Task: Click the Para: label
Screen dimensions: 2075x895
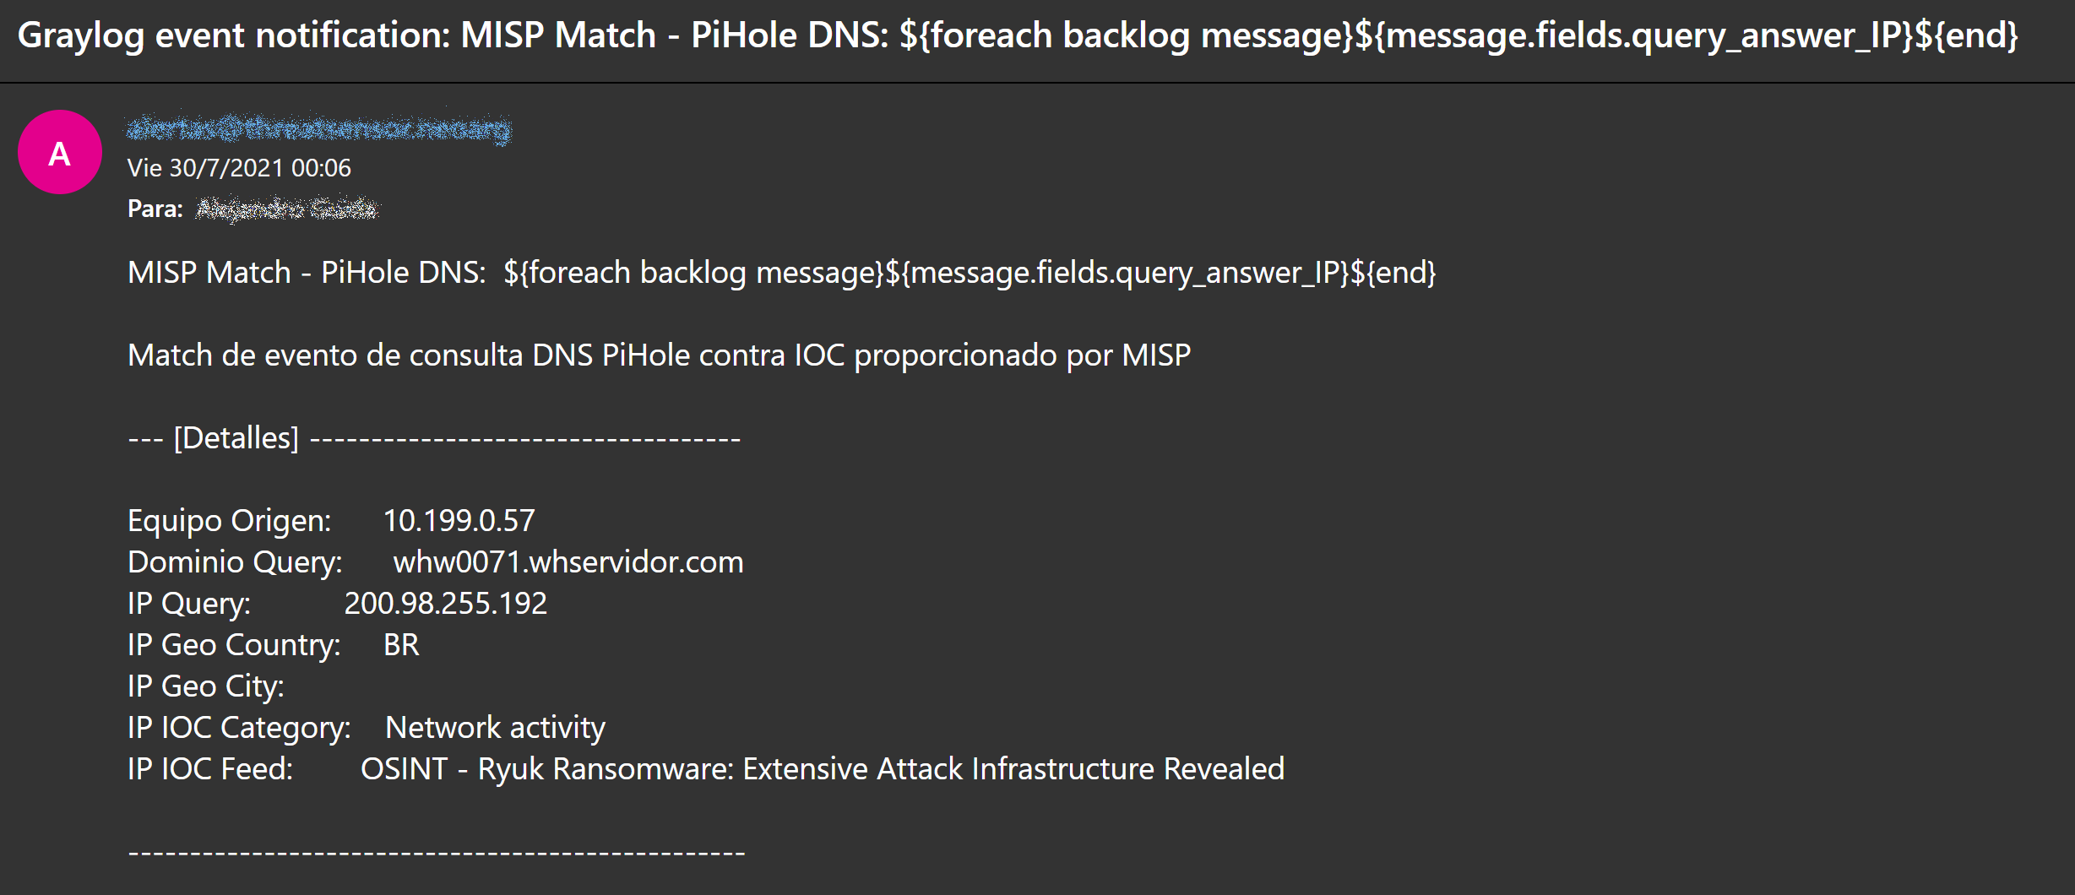Action: click(x=155, y=209)
